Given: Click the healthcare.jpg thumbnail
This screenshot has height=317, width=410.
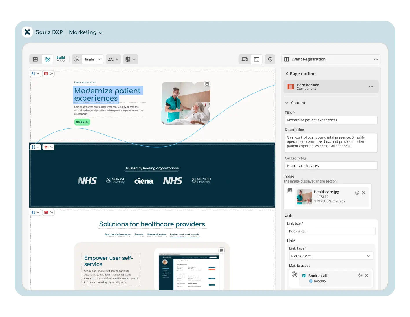Looking at the screenshot, I should (x=304, y=197).
